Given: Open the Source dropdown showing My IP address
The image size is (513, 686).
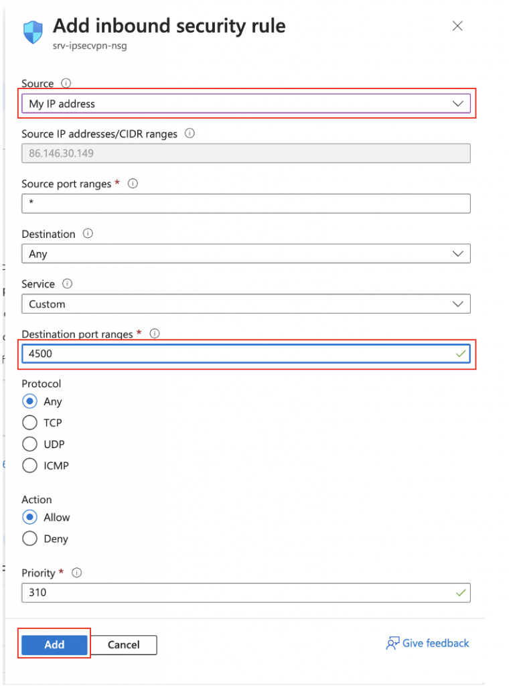Looking at the screenshot, I should pyautogui.click(x=246, y=104).
